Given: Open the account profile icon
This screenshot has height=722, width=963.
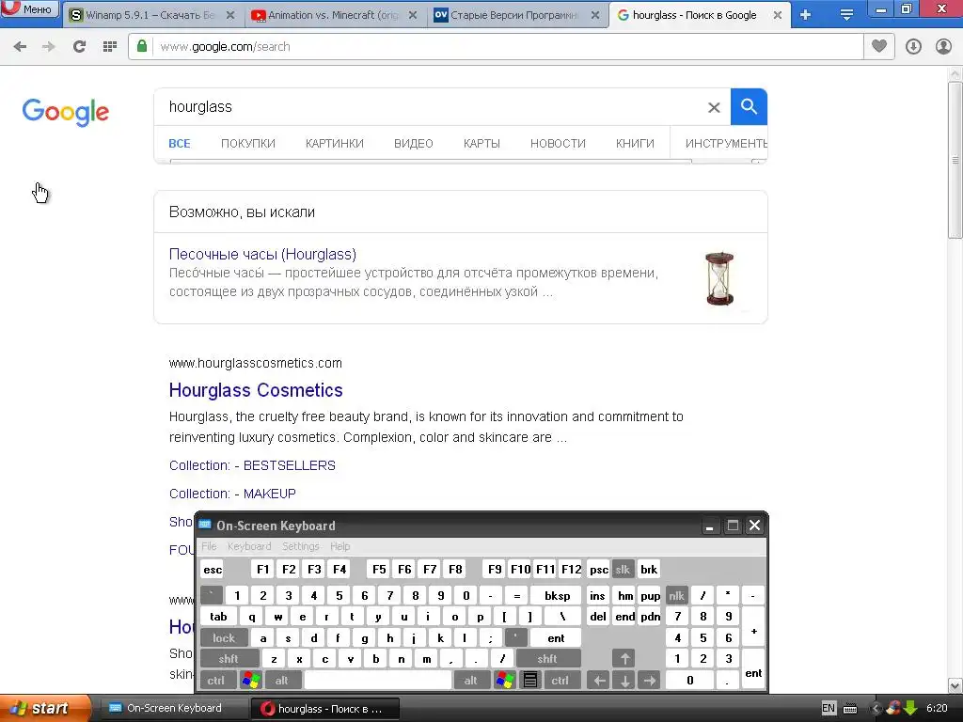Looking at the screenshot, I should tap(943, 47).
